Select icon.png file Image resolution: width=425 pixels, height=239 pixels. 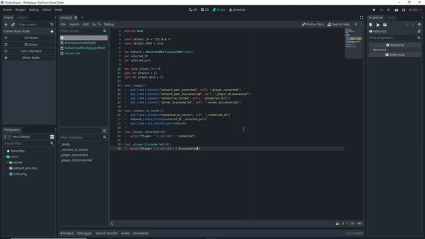coord(20,174)
